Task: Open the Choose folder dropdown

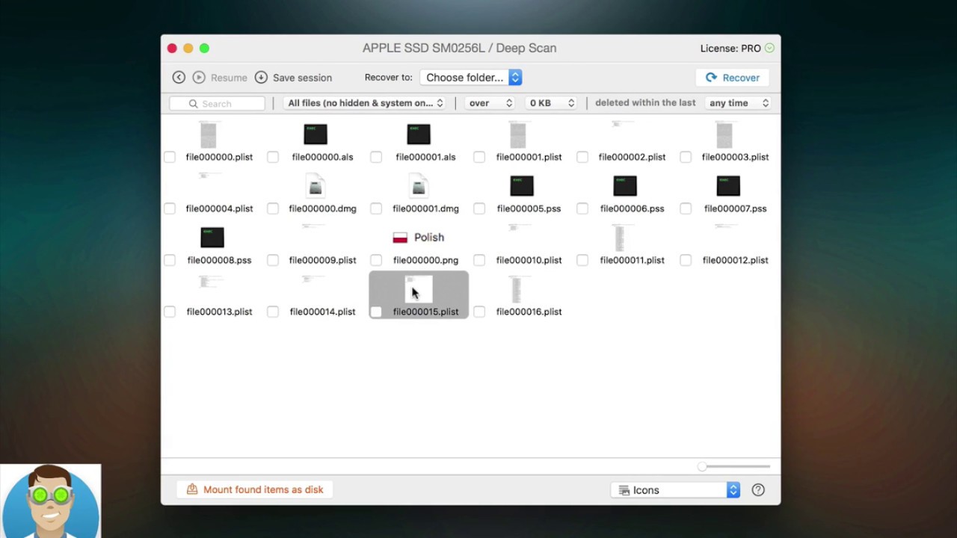Action: [470, 78]
